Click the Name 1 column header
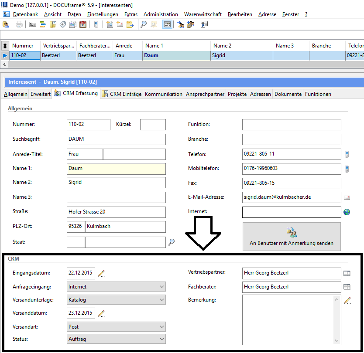The height and width of the screenshot is (353, 364). coord(176,46)
